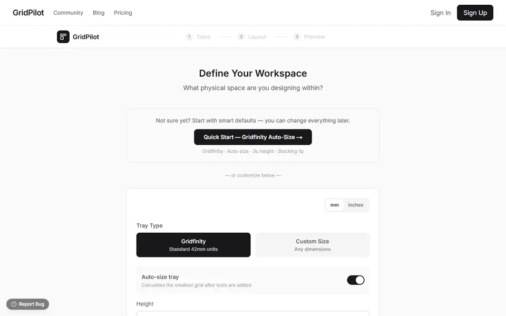The image size is (506, 316).
Task: Click the GridPilot wordmark beside the logo
Action: pyautogui.click(x=86, y=37)
